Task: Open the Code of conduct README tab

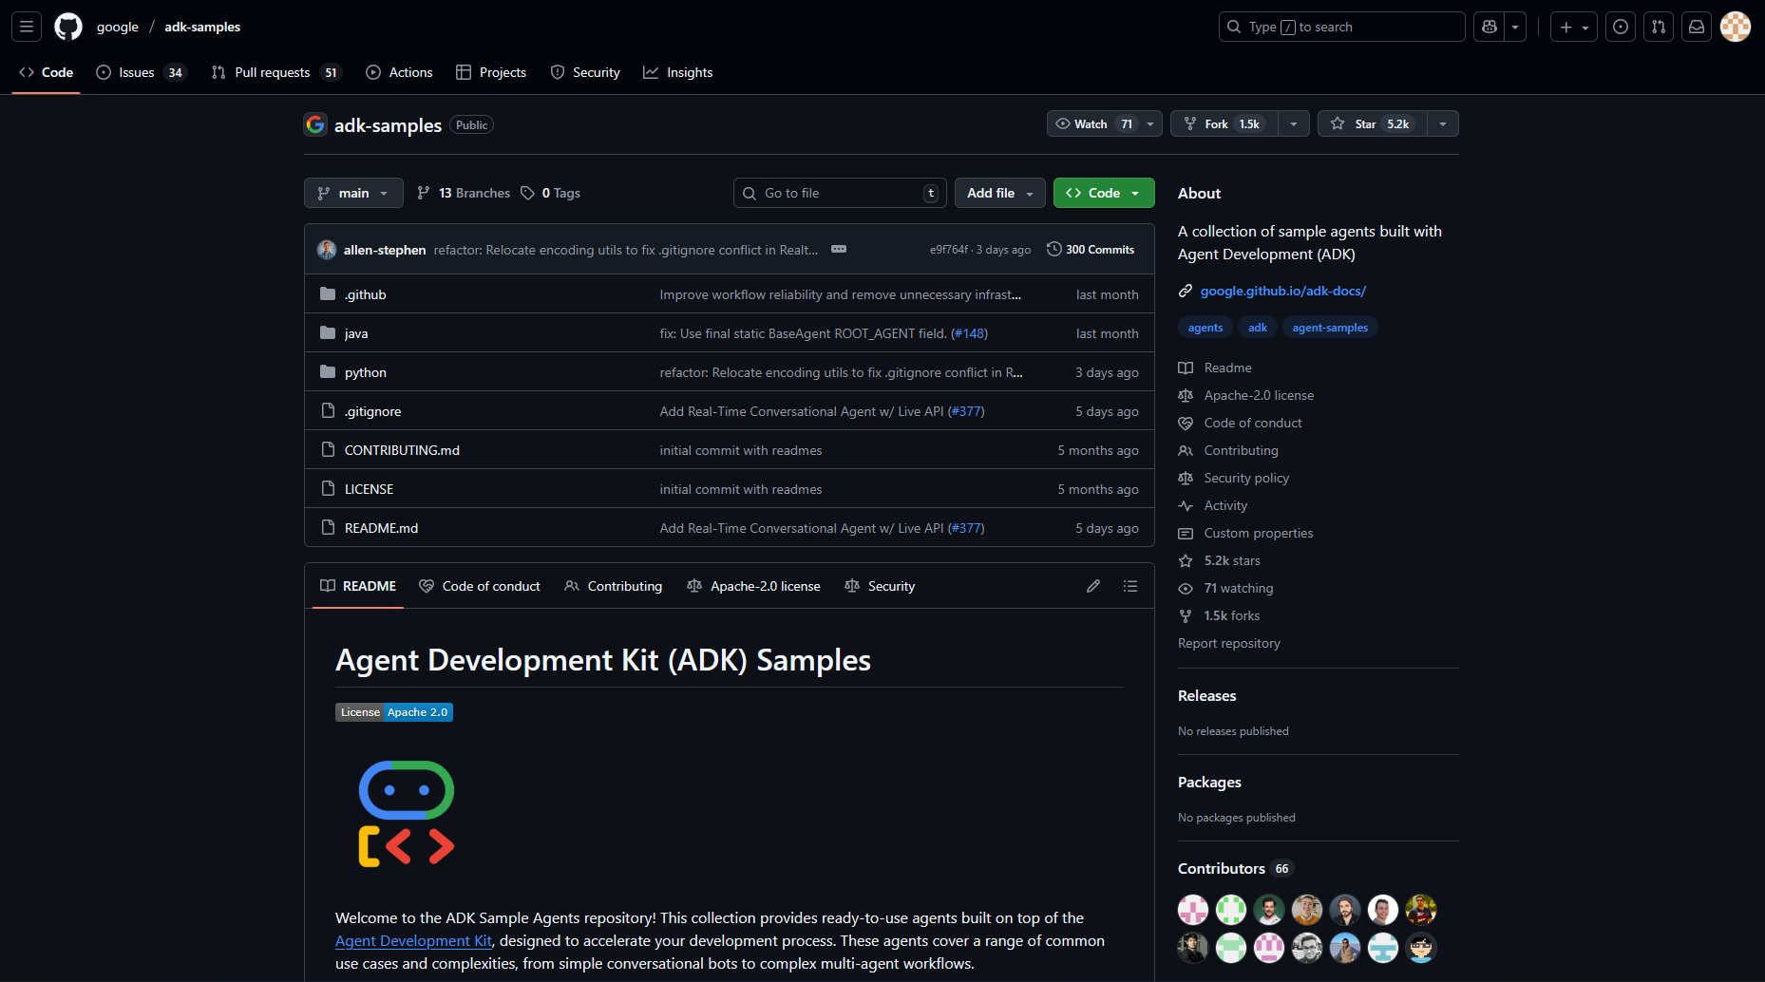Action: click(x=480, y=586)
